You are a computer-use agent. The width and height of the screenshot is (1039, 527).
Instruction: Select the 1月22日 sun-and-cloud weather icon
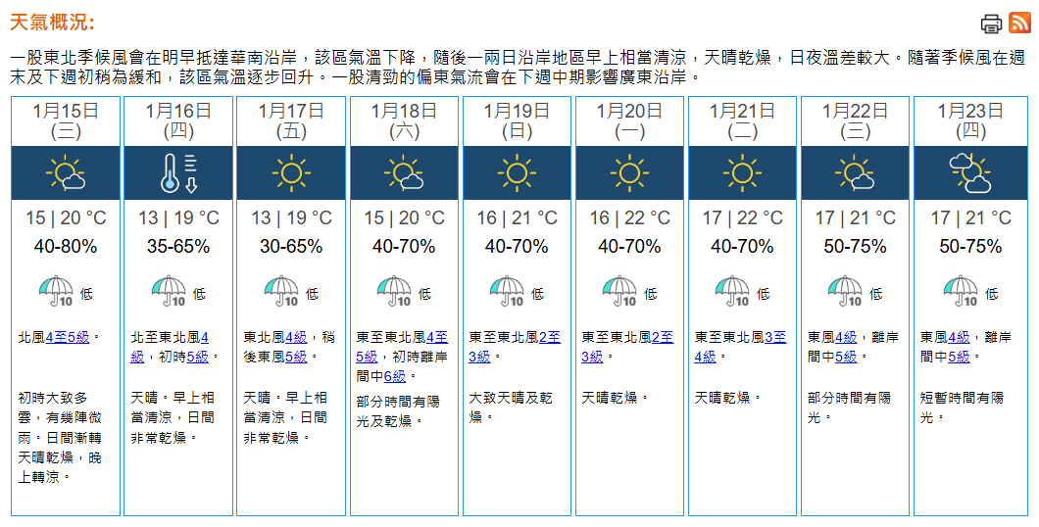click(x=855, y=173)
